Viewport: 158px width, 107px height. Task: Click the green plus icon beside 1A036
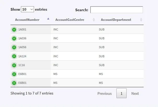pos(14,39)
